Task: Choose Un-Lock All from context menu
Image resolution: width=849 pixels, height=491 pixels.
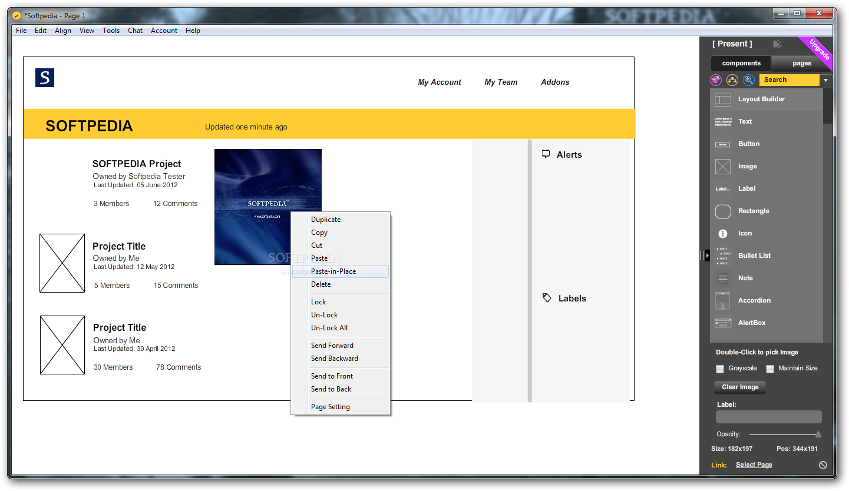Action: (341, 328)
